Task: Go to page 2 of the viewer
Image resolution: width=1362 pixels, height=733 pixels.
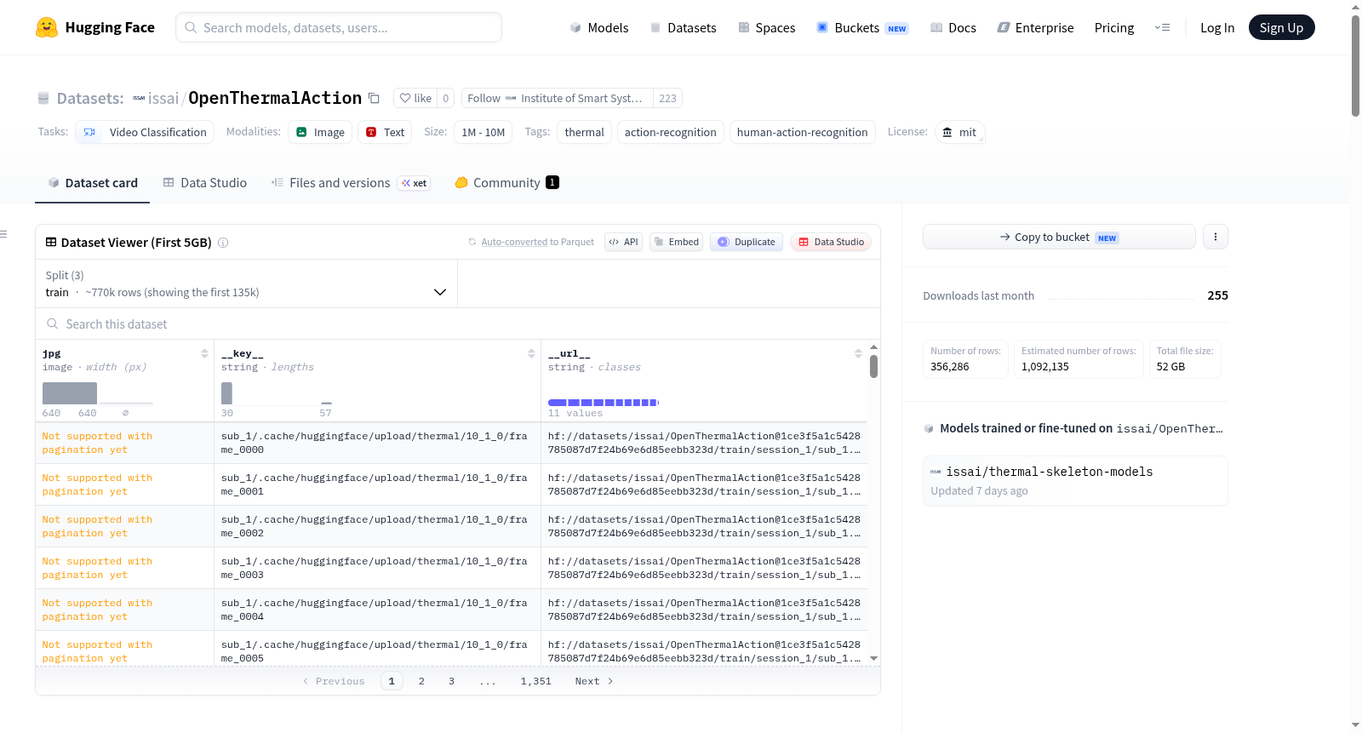Action: point(421,681)
